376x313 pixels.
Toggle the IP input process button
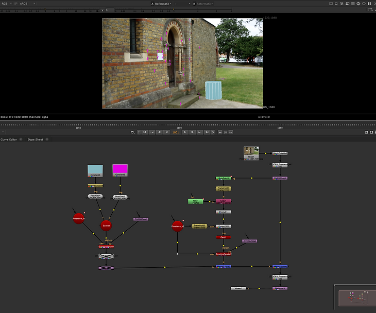[x=16, y=4]
